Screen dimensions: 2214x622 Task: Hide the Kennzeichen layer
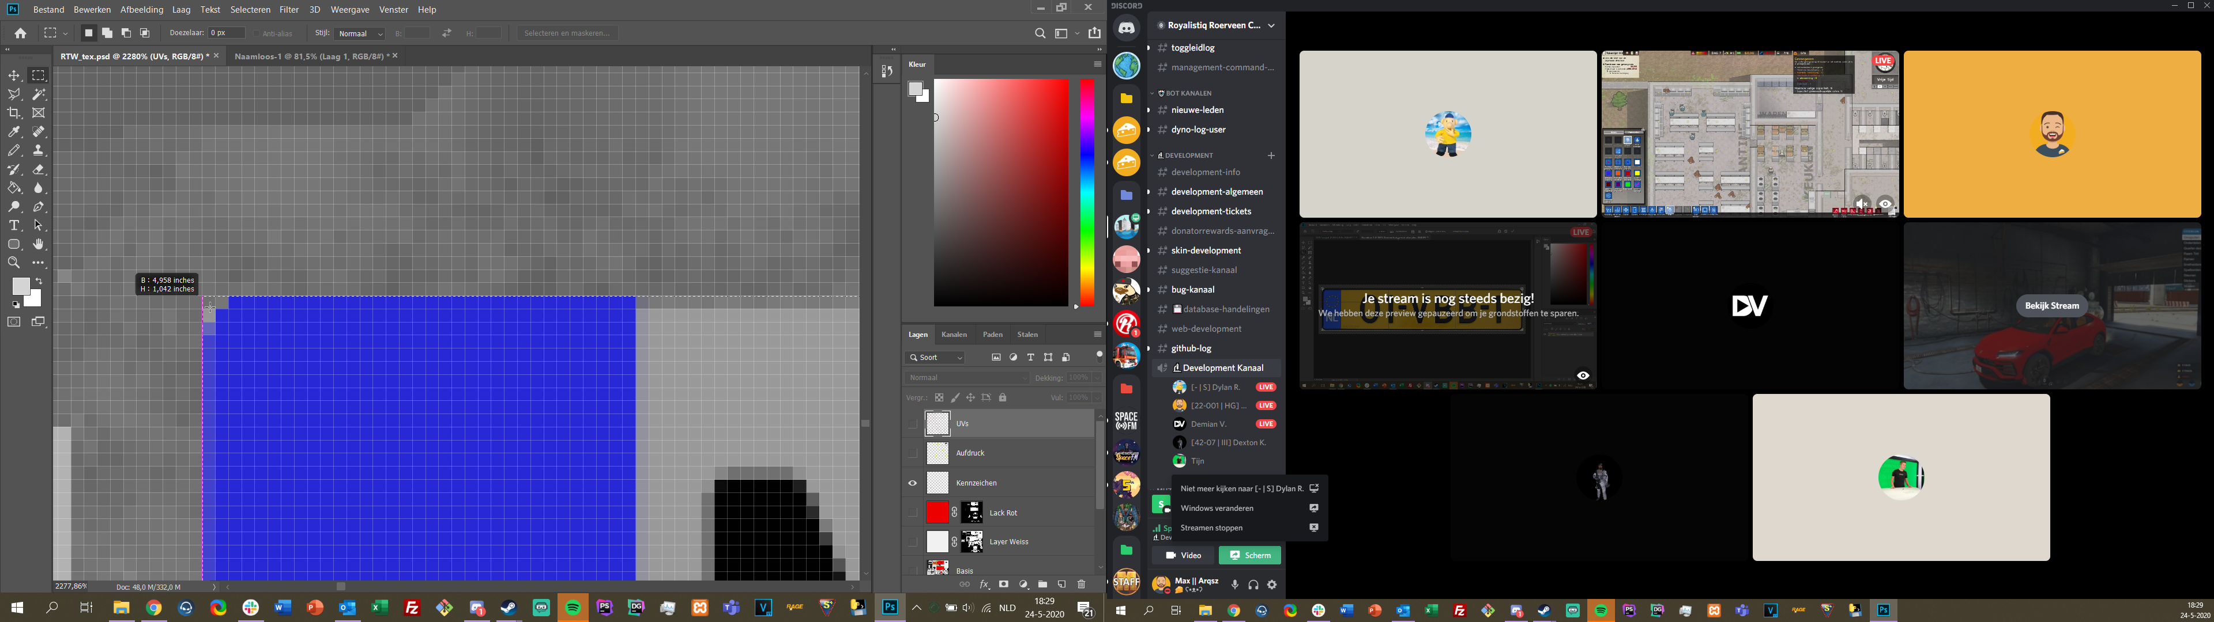click(x=913, y=483)
